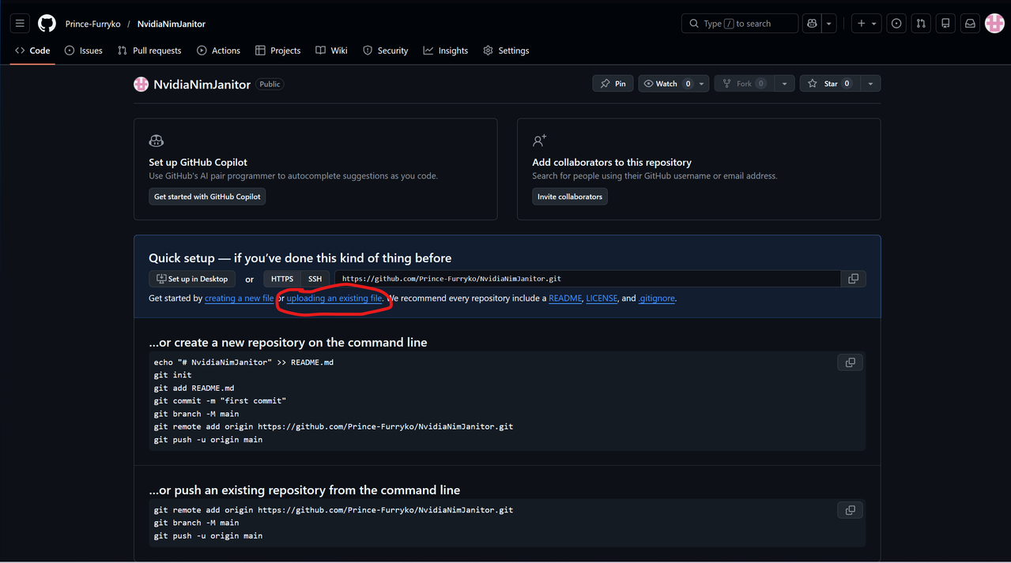This screenshot has width=1011, height=563.
Task: Click the NvidiaNimJanitor repository title
Action: tap(202, 84)
